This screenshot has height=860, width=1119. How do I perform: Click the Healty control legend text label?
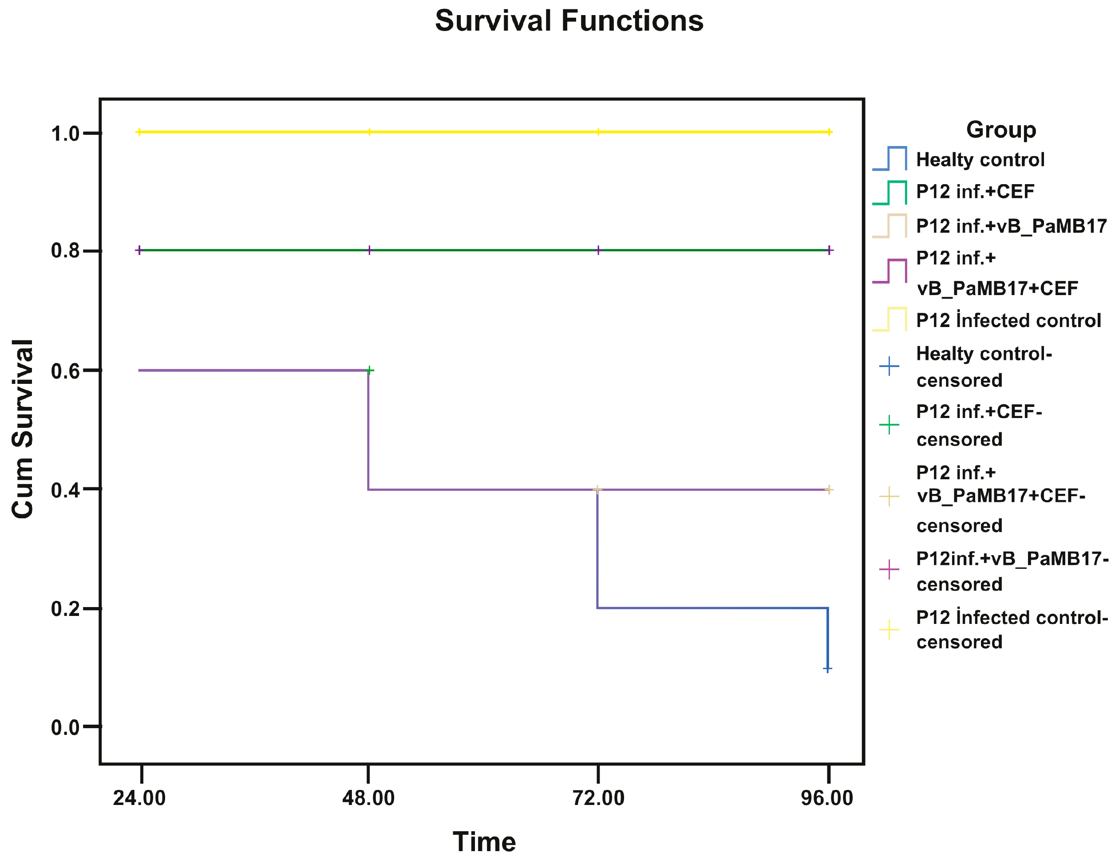[x=980, y=160]
